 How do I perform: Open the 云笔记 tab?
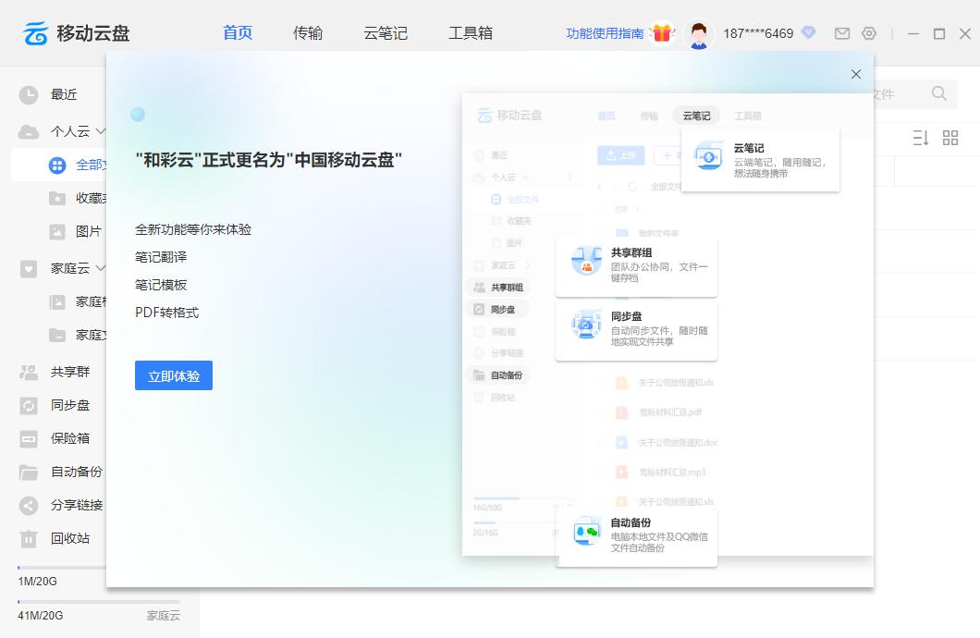(x=385, y=32)
